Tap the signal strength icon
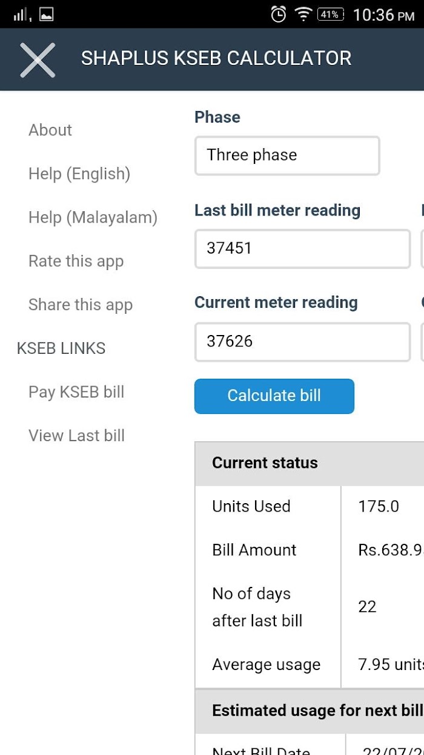The width and height of the screenshot is (424, 755). tap(22, 15)
